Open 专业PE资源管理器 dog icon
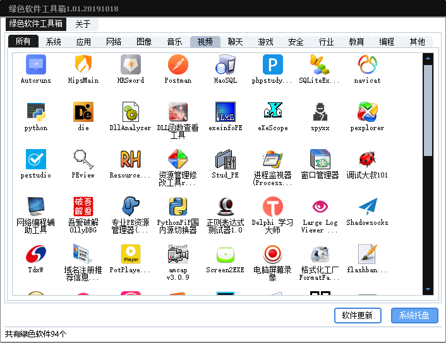 [131, 207]
